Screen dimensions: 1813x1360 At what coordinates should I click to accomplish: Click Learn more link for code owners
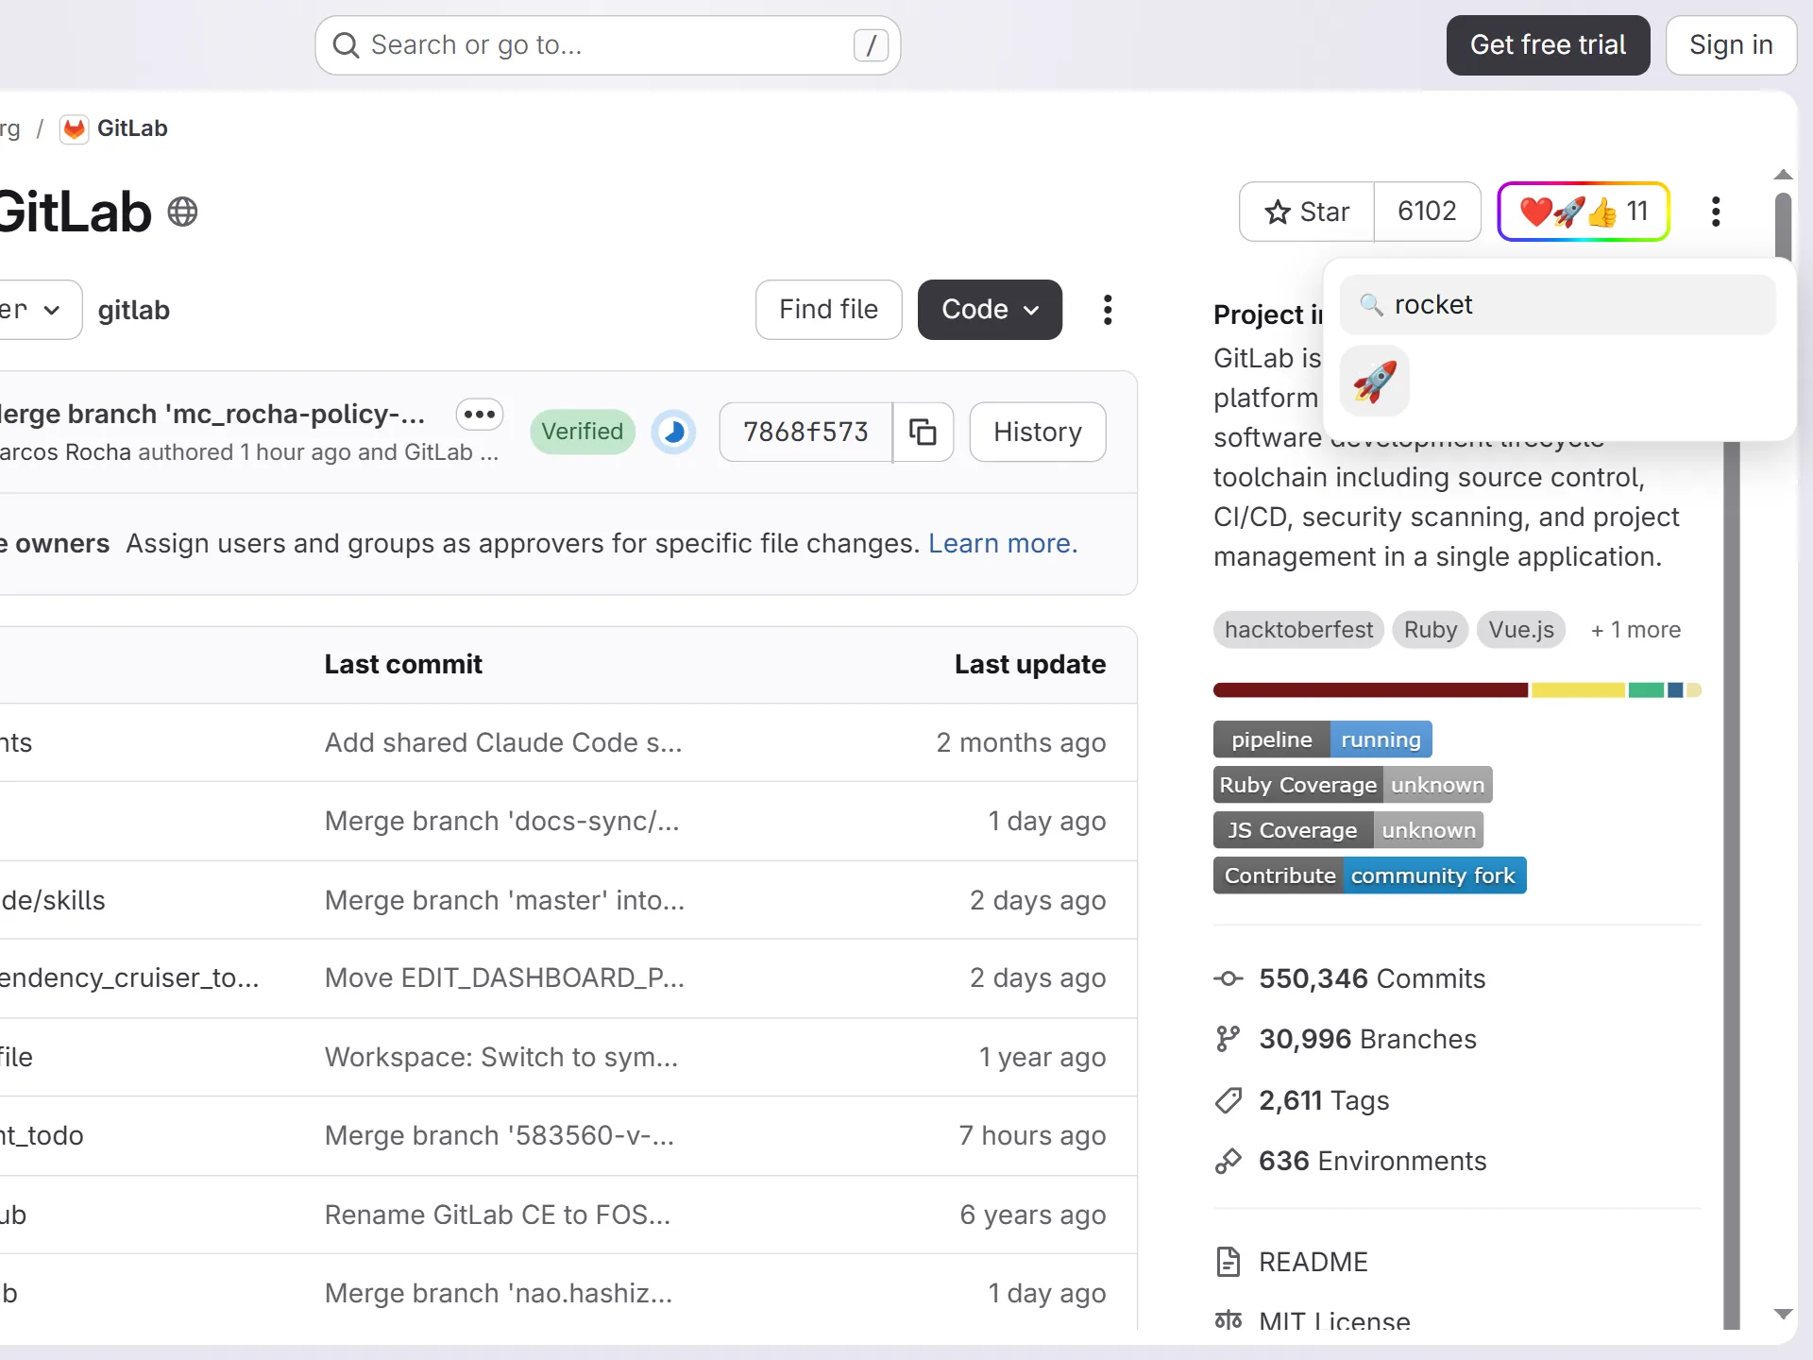(x=1003, y=544)
